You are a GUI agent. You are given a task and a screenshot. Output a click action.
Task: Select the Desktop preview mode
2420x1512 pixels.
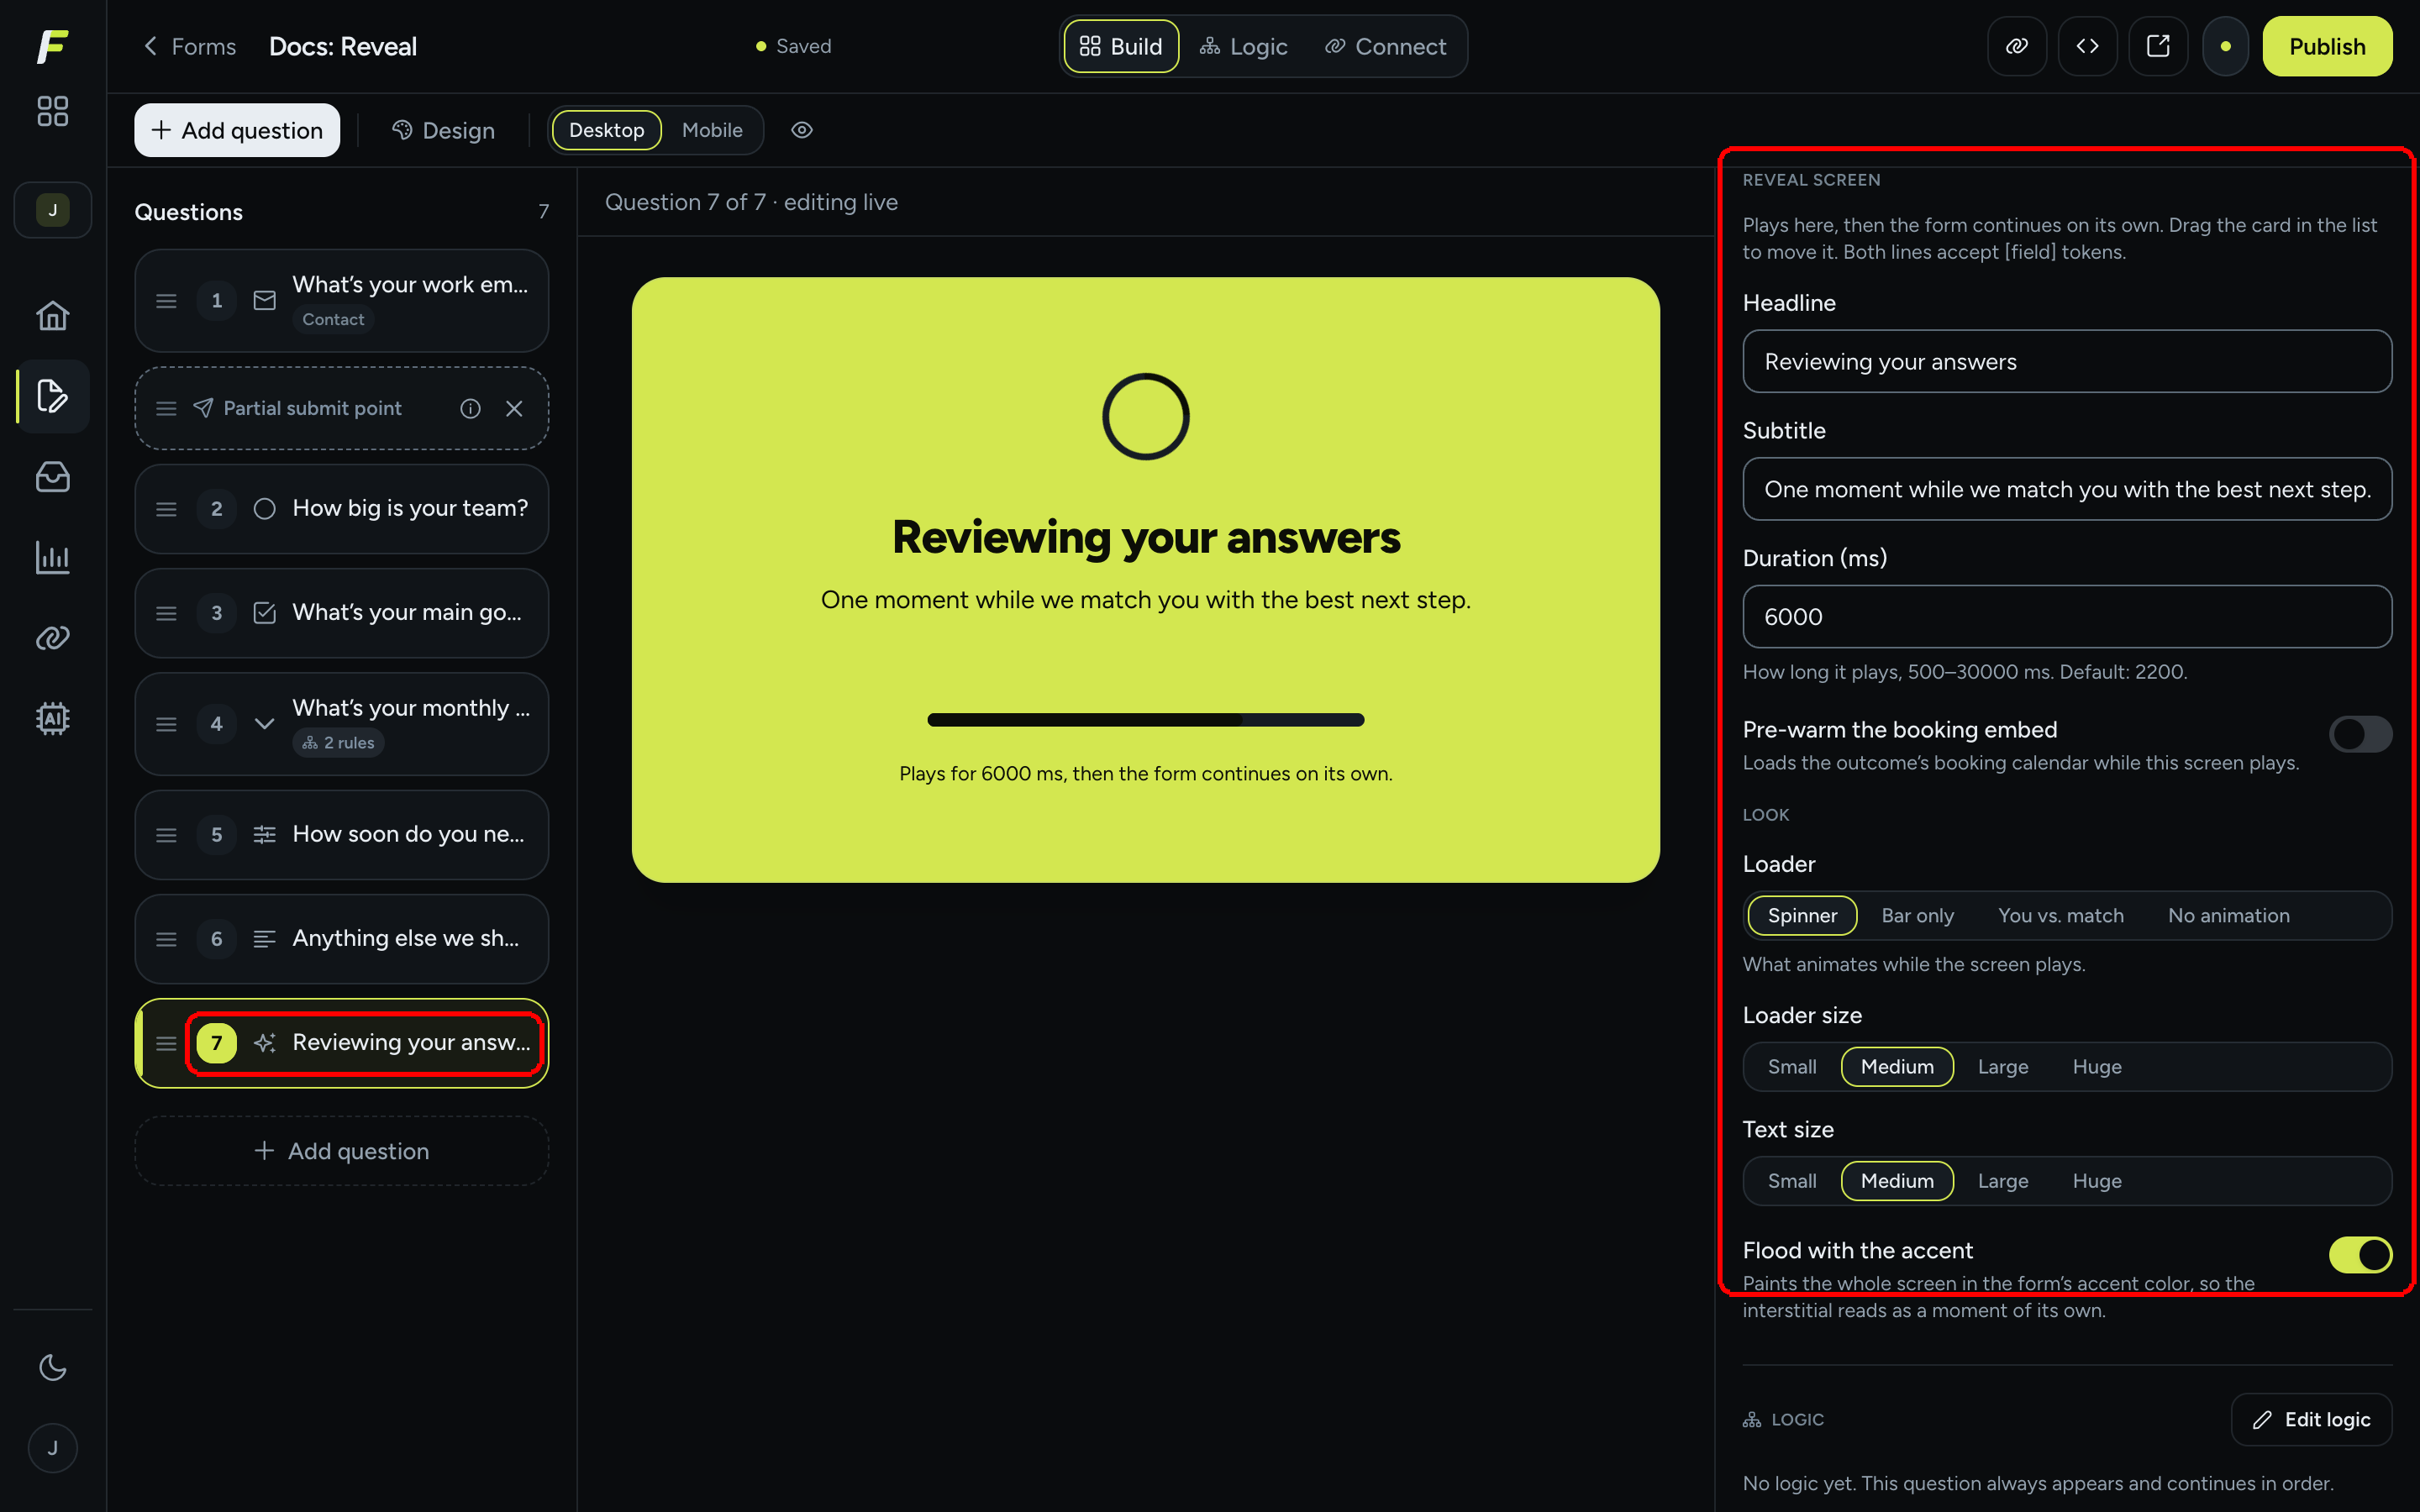point(606,130)
